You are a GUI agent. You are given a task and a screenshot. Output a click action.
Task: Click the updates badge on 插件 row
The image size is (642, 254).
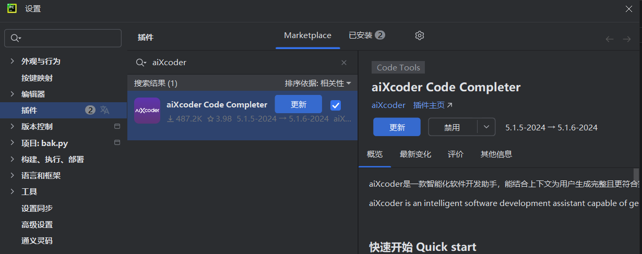click(91, 110)
